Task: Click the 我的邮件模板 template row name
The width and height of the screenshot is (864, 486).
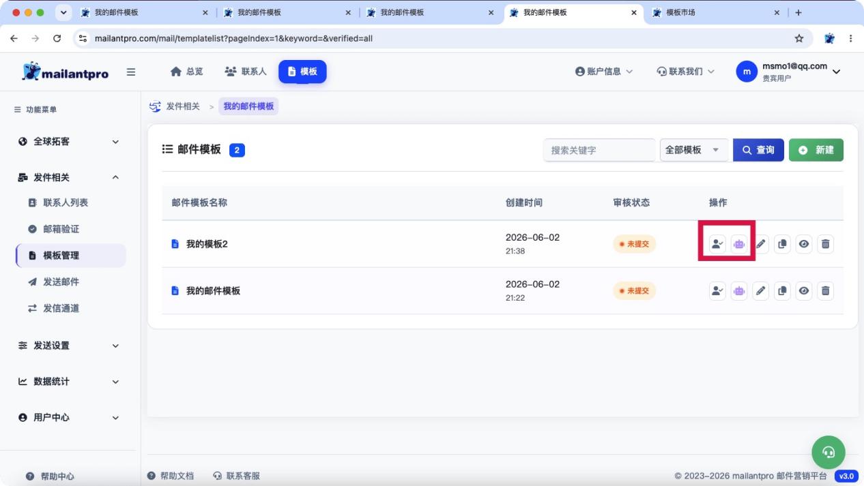Action: [213, 291]
